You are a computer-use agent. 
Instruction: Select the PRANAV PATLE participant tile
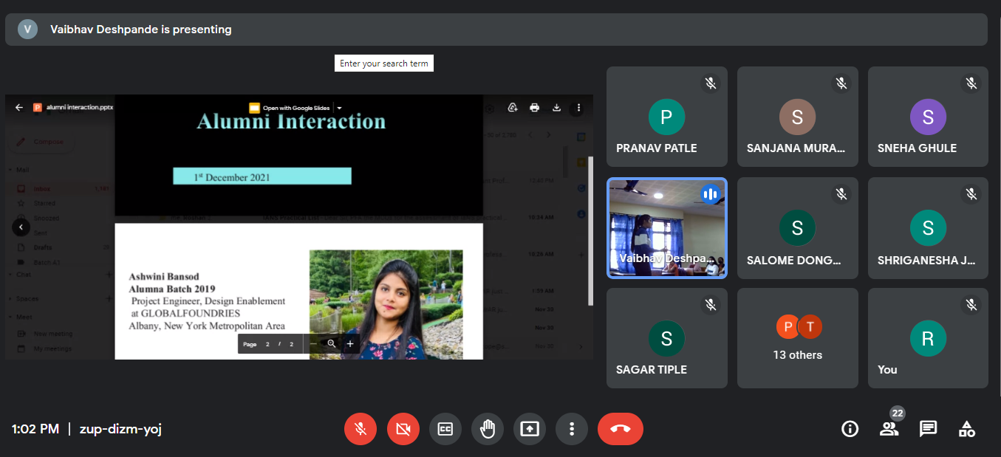click(667, 117)
